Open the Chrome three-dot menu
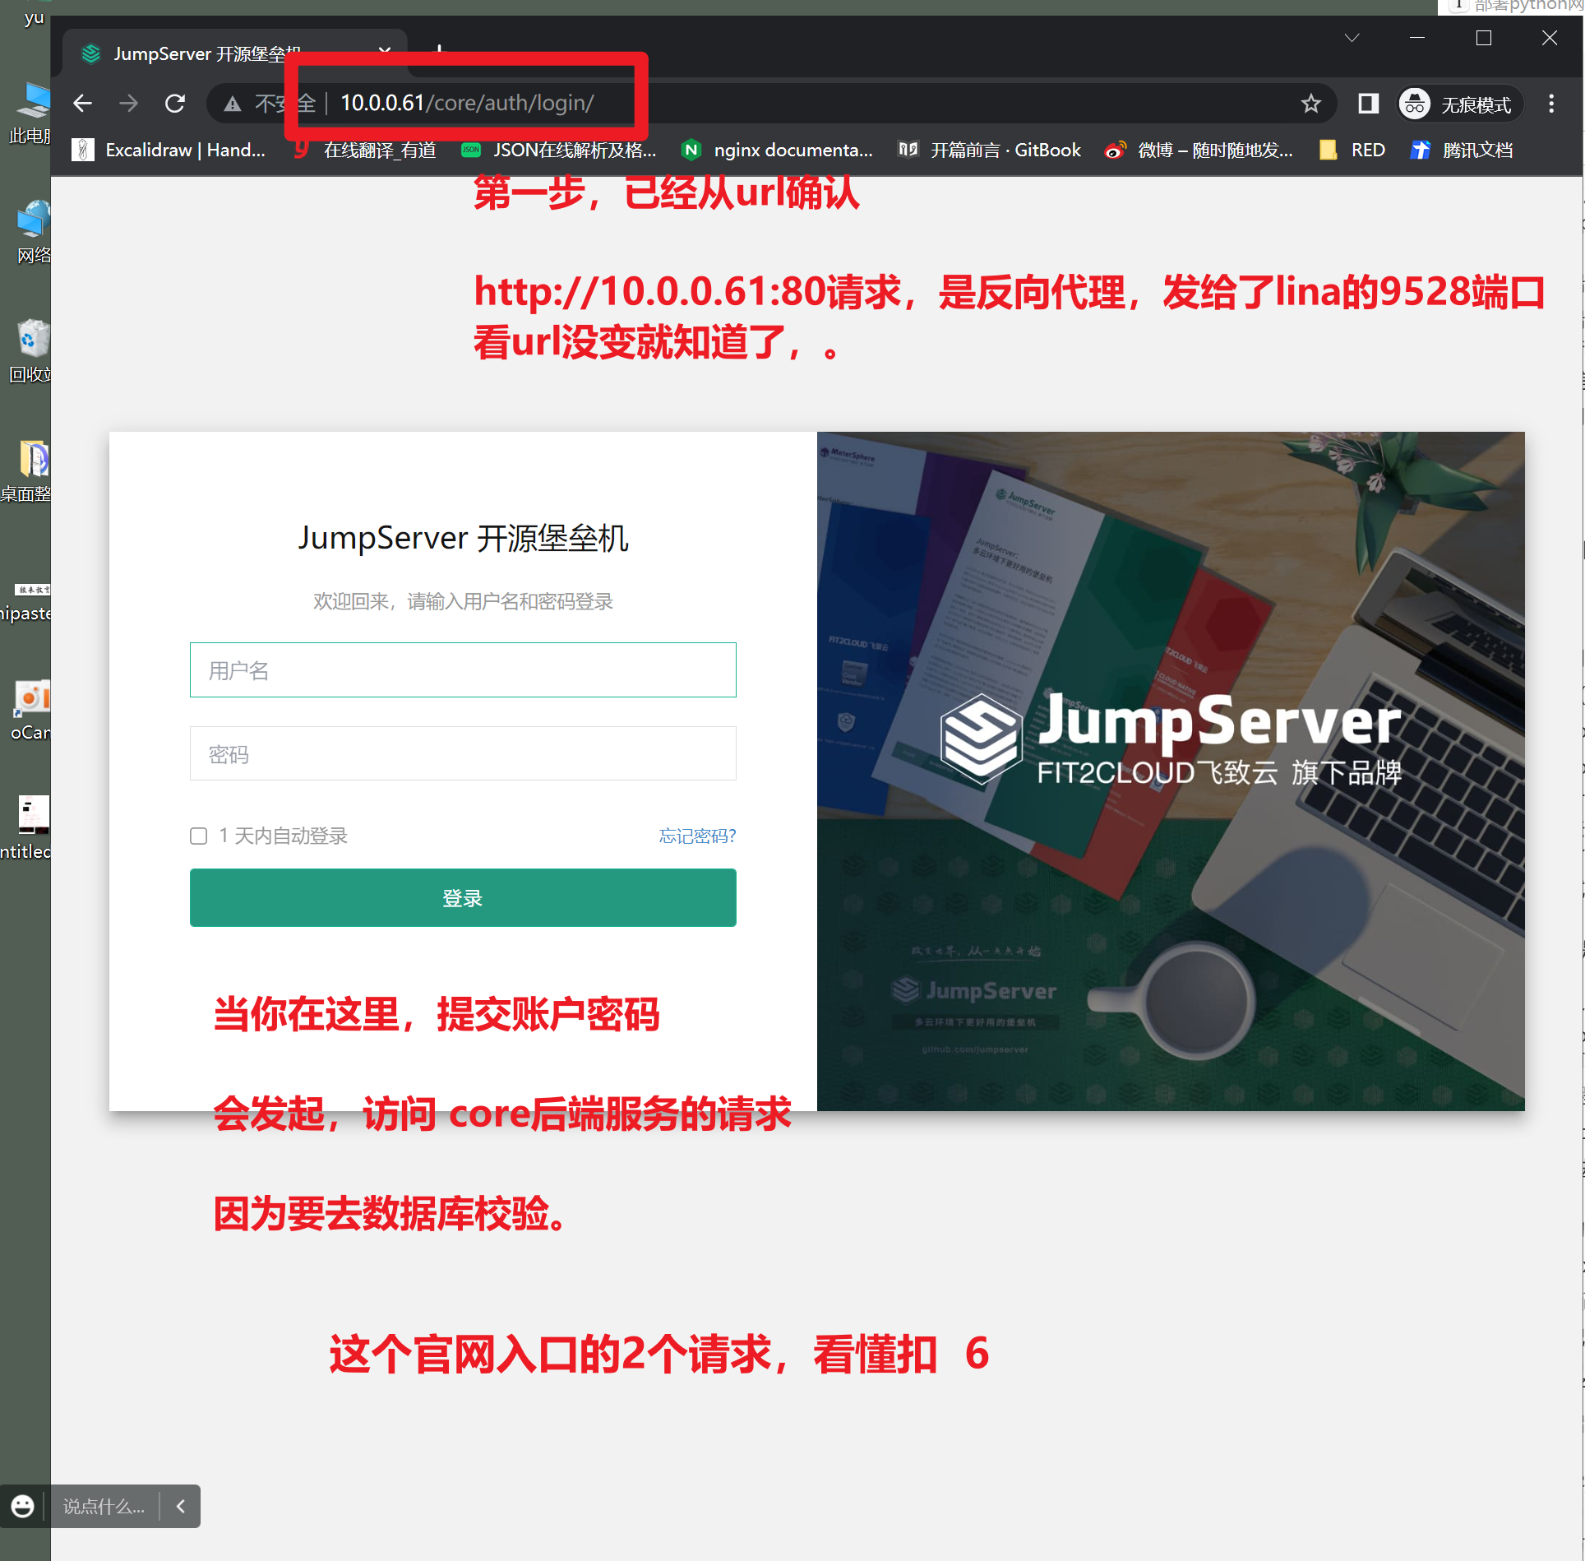Screen dimensions: 1585x1561 [1551, 104]
